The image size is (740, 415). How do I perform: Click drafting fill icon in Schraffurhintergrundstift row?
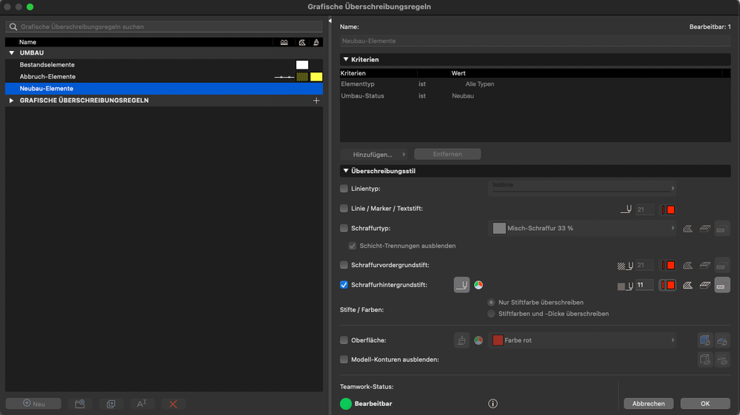(x=687, y=285)
